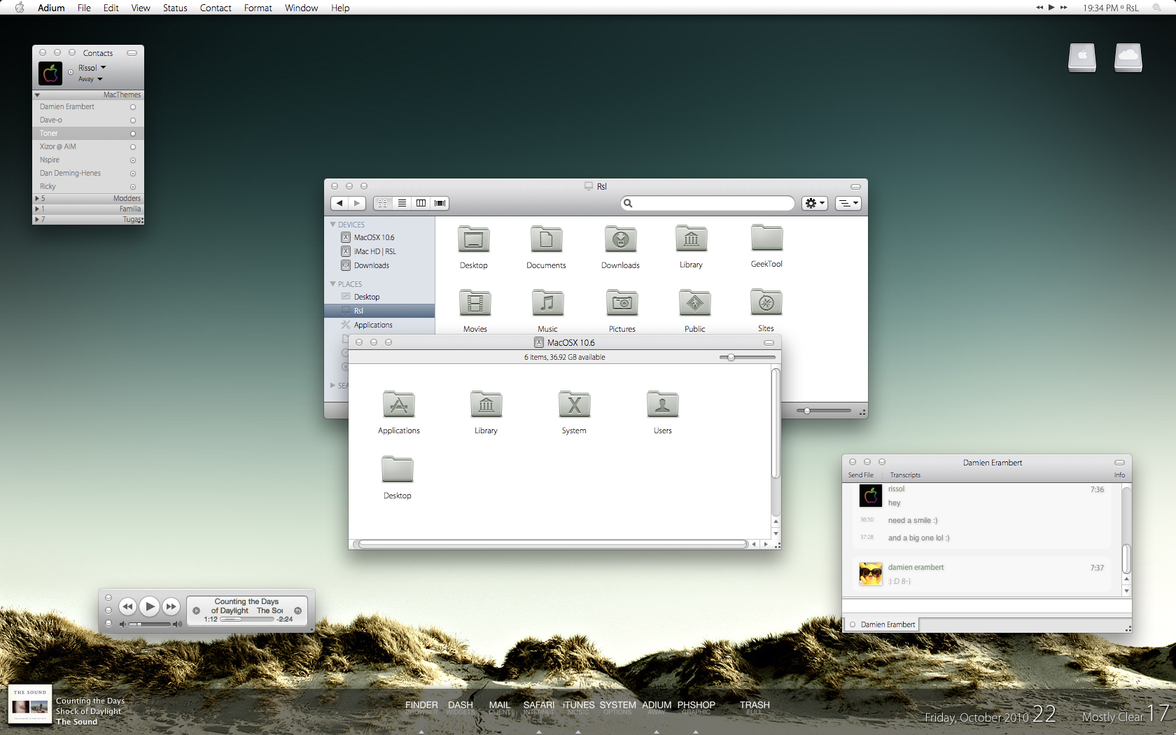Open Desktop folder in MacOSX 10.6 window
The width and height of the screenshot is (1176, 735).
click(398, 470)
